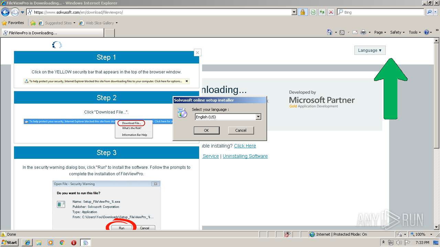The image size is (440, 247).
Task: Open the Tools menu
Action: pyautogui.click(x=415, y=32)
